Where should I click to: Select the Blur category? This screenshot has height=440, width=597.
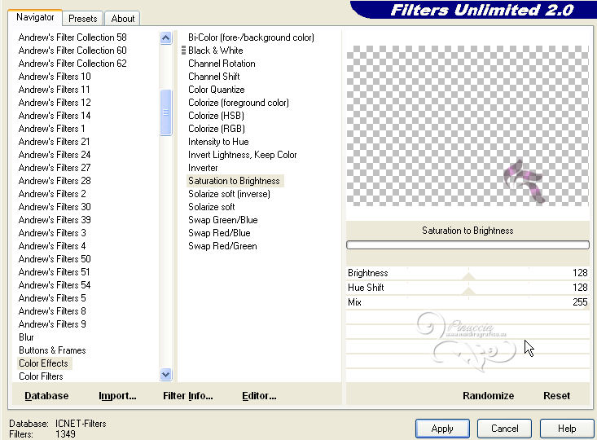26,337
